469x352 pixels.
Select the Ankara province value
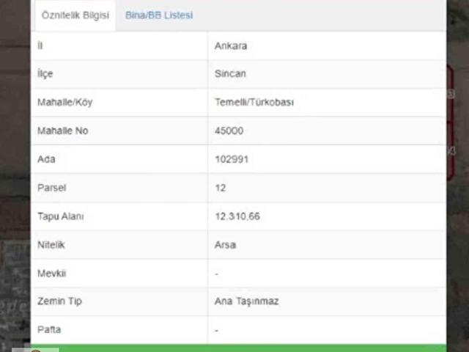click(231, 45)
